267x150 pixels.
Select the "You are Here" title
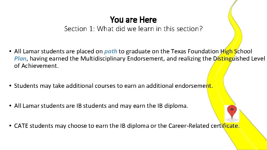tap(133, 20)
